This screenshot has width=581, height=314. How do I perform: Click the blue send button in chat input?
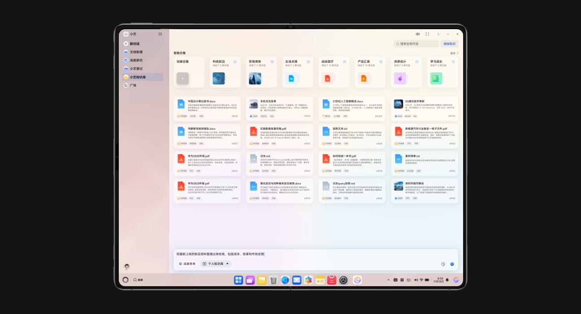[x=452, y=264]
